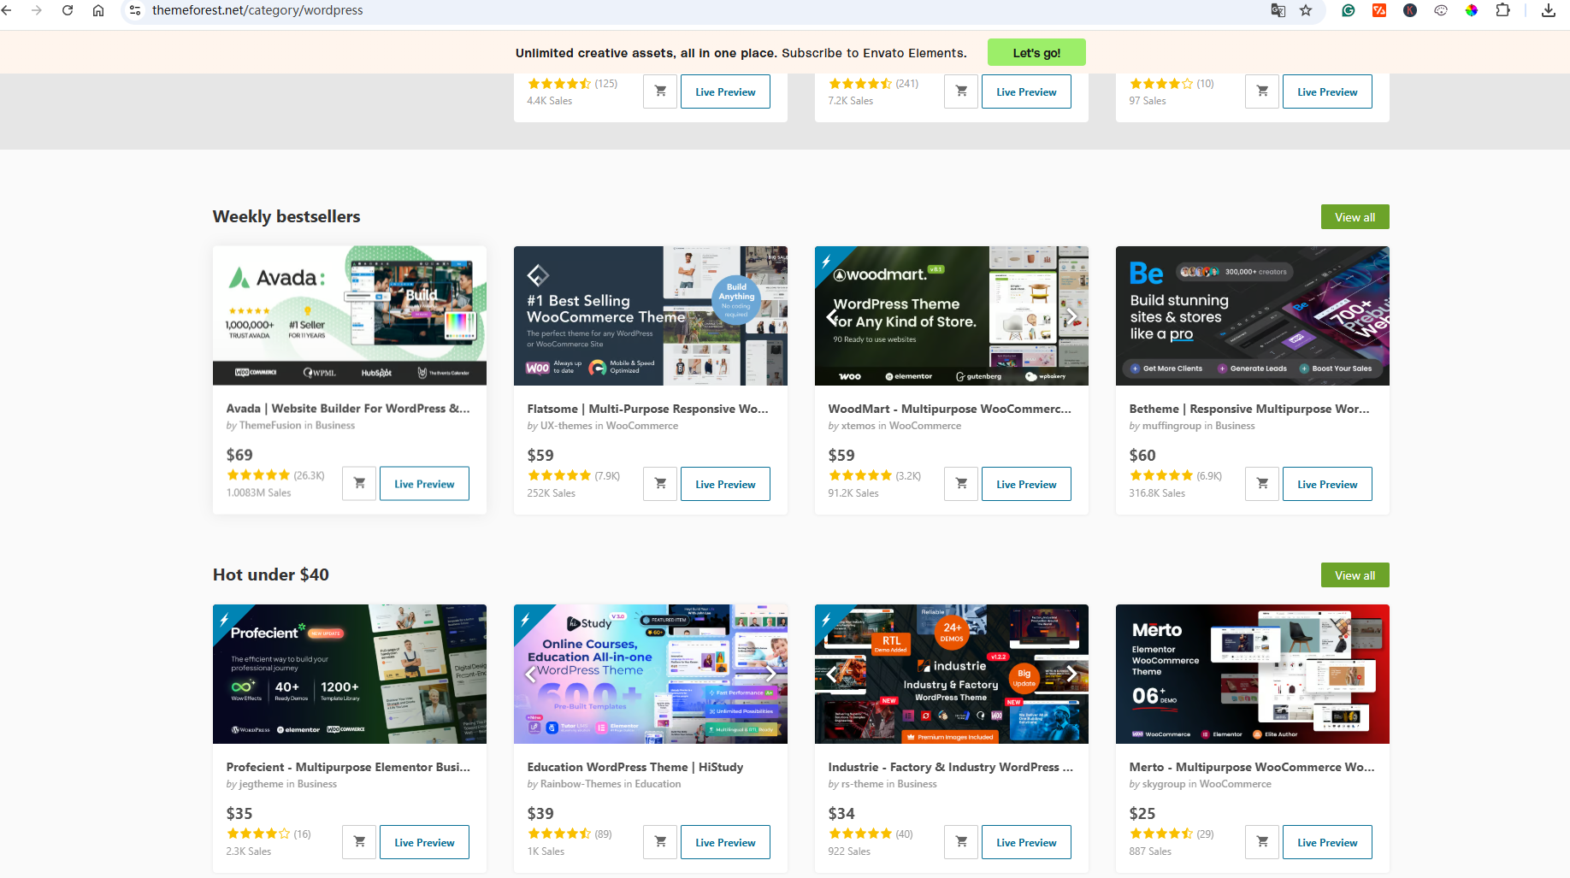Show next HiStudy preview image arrow
The width and height of the screenshot is (1570, 878).
coord(770,674)
